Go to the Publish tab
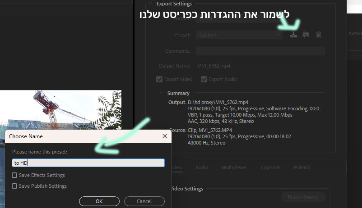This screenshot has width=362, height=208. tap(302, 167)
